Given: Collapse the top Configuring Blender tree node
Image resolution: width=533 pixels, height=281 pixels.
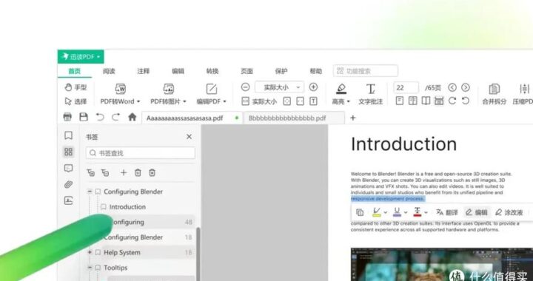Looking at the screenshot, I should click(x=90, y=192).
